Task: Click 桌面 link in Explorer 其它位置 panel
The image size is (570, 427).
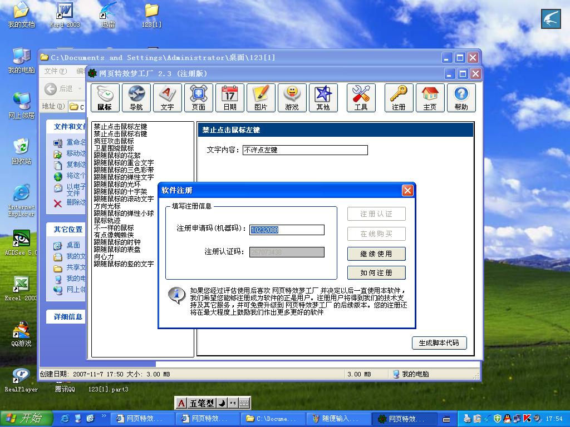Action: click(73, 245)
